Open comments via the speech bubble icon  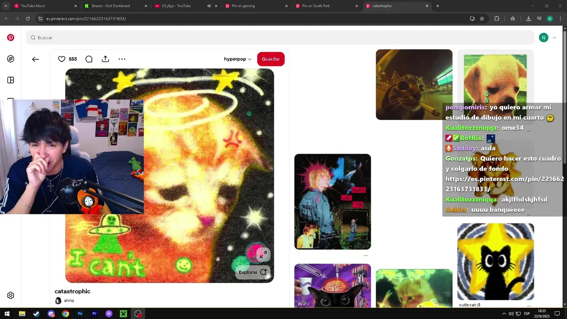click(89, 59)
